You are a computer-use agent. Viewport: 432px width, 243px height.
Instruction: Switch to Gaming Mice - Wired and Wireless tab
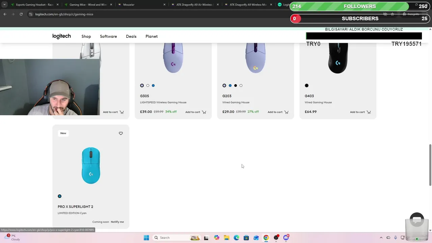tap(88, 5)
